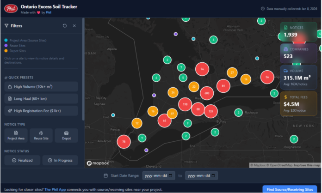Click the orange Depot Sites legend swatch
Viewport: 322px width, 193px height.
click(x=6, y=51)
